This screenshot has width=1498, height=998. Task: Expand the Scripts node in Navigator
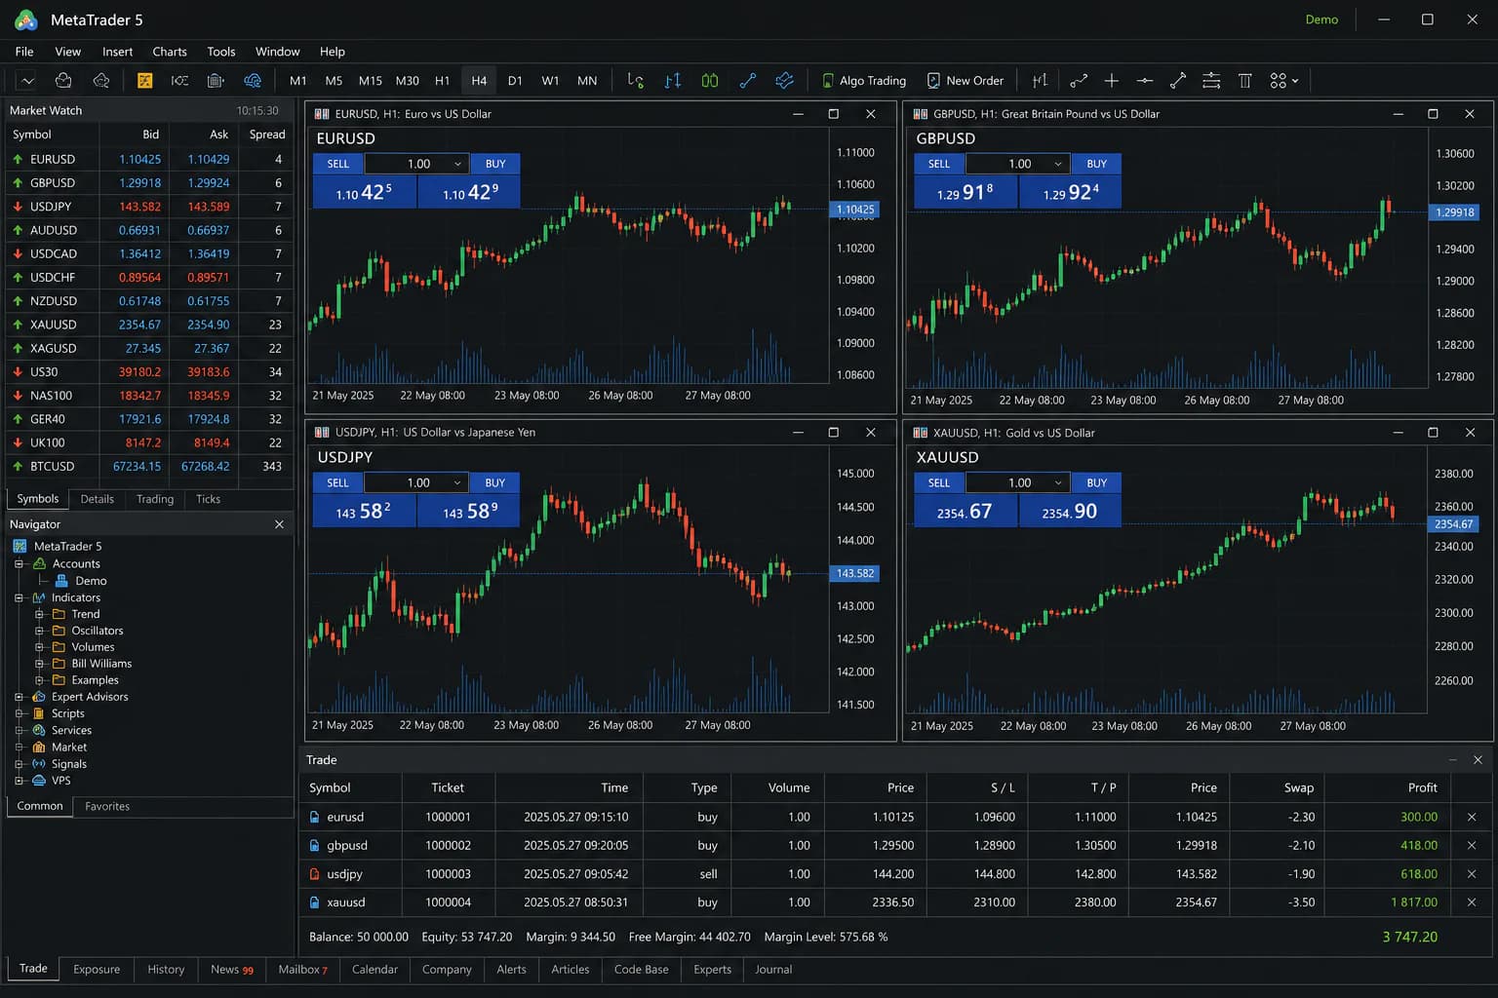click(x=19, y=713)
